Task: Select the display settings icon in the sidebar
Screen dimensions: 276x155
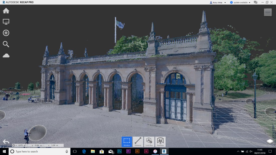Action: pos(6,22)
